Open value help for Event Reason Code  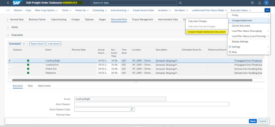click(x=132, y=109)
